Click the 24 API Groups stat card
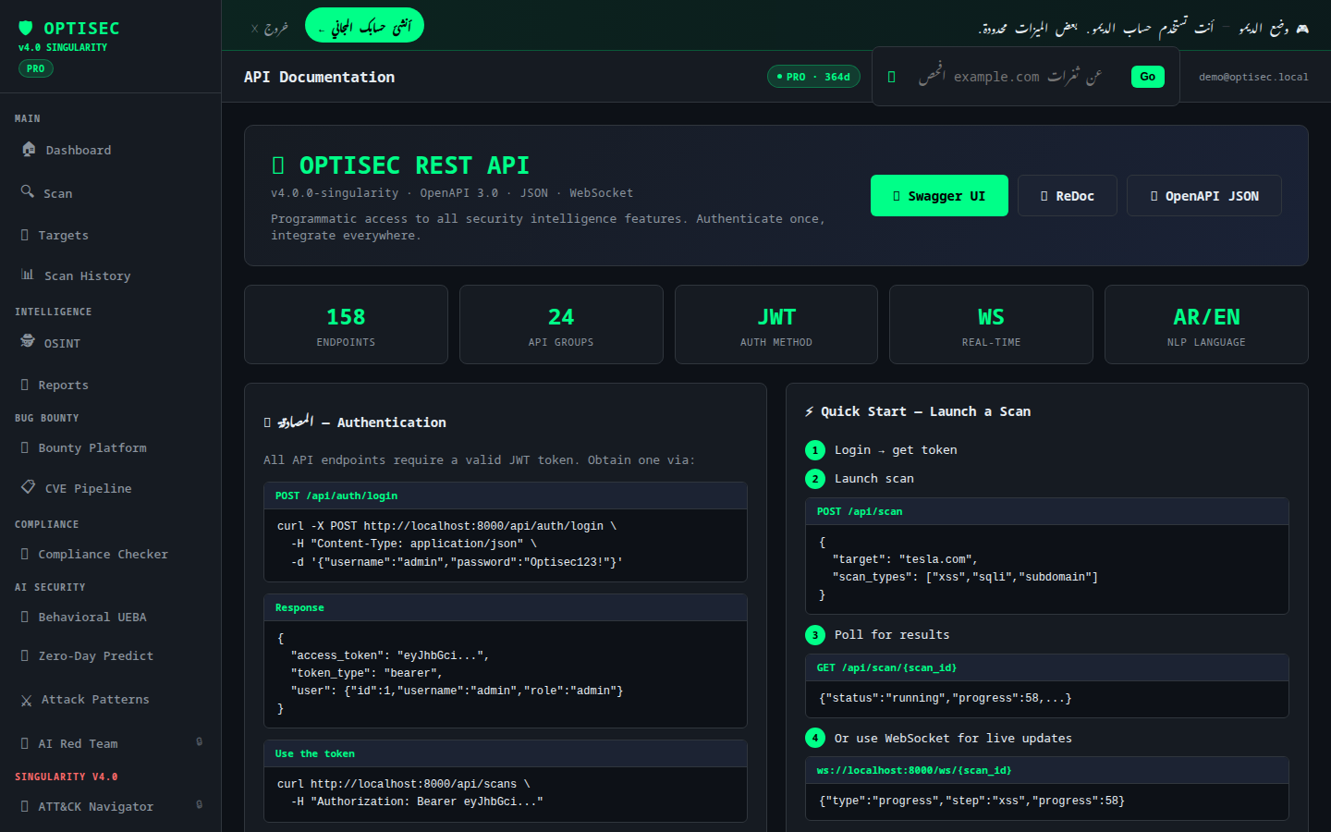Image resolution: width=1331 pixels, height=832 pixels. [561, 324]
